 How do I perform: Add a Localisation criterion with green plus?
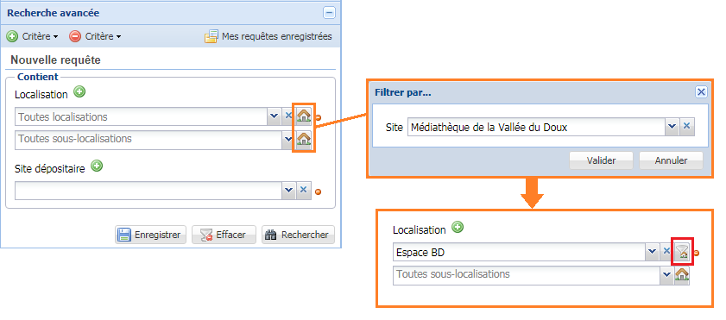click(x=79, y=92)
